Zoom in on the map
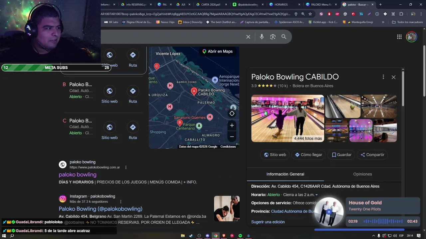This screenshot has width=426, height=239. pyautogui.click(x=232, y=125)
